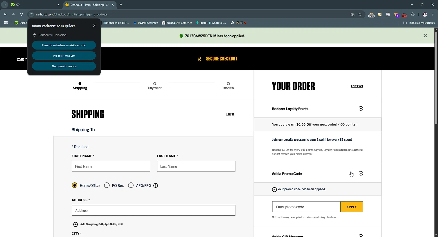The image size is (438, 237).
Task: Click Permitir mientras se visita el sitio
Action: [x=64, y=45]
